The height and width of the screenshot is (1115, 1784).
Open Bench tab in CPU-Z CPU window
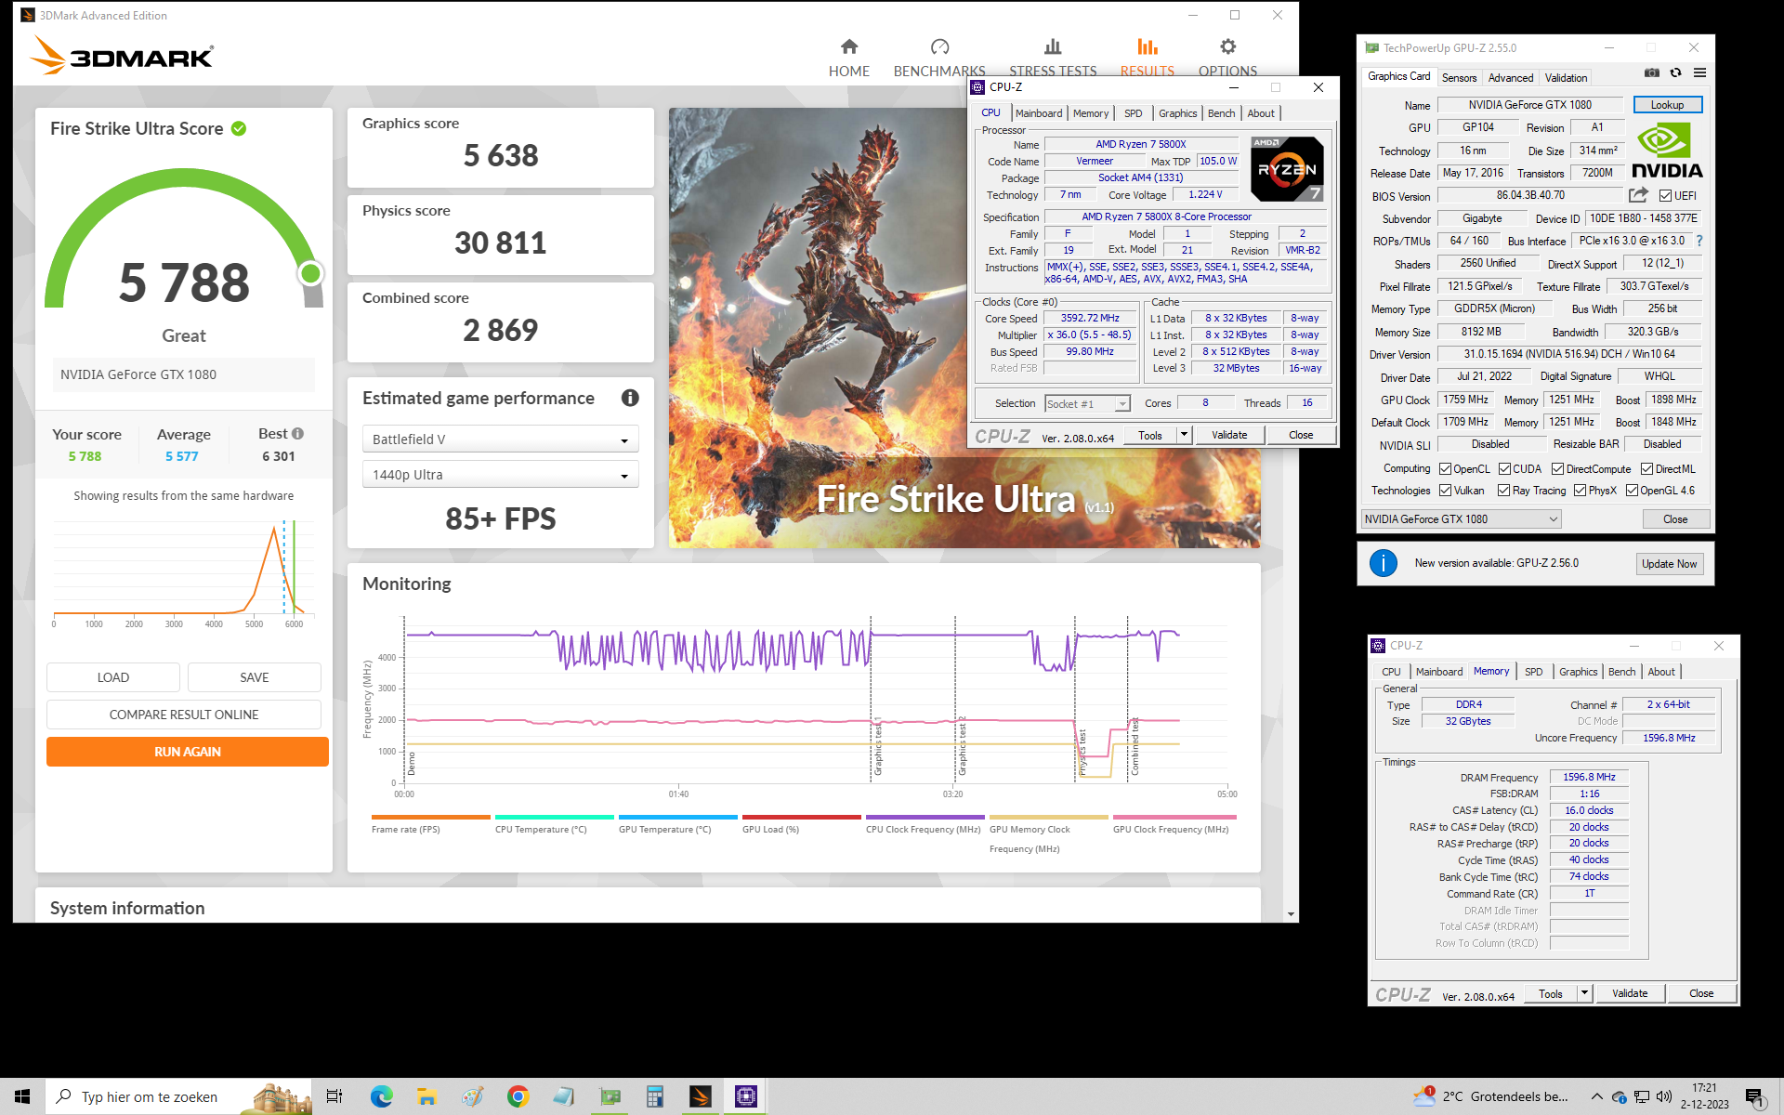(1221, 113)
